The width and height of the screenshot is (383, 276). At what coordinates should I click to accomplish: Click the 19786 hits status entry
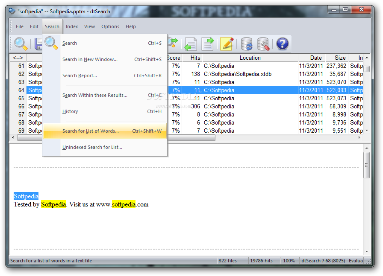pos(261,261)
